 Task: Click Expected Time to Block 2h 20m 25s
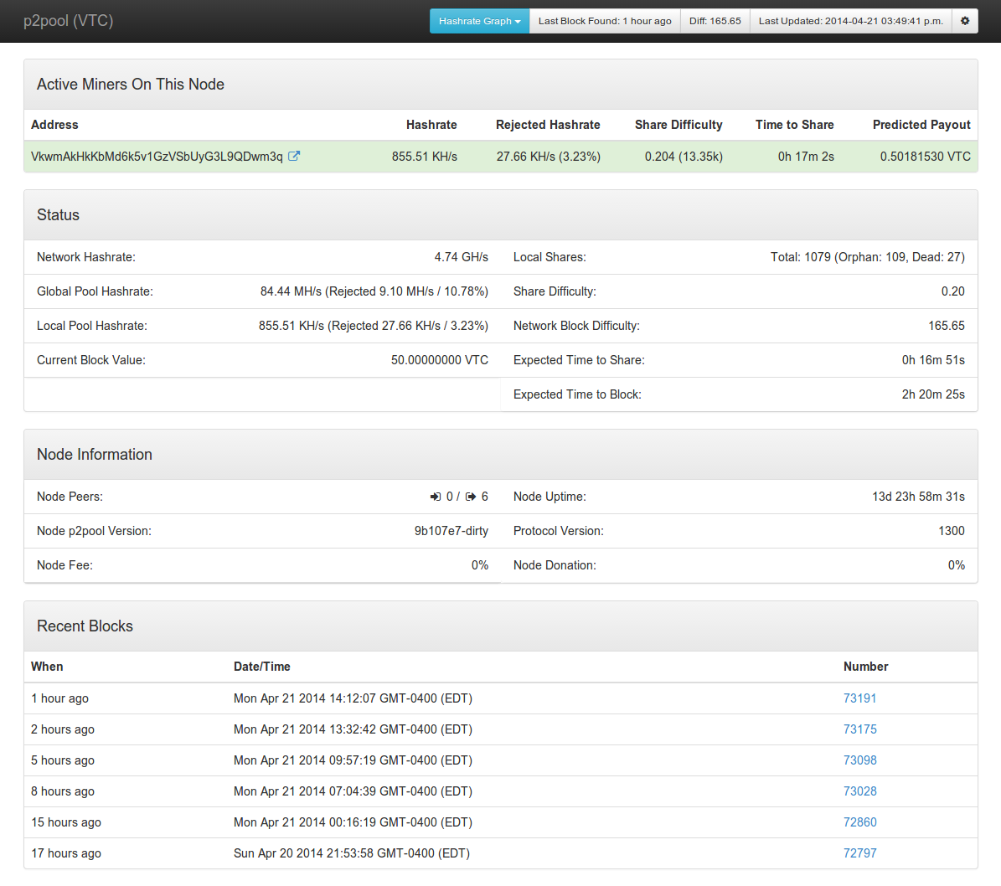932,394
